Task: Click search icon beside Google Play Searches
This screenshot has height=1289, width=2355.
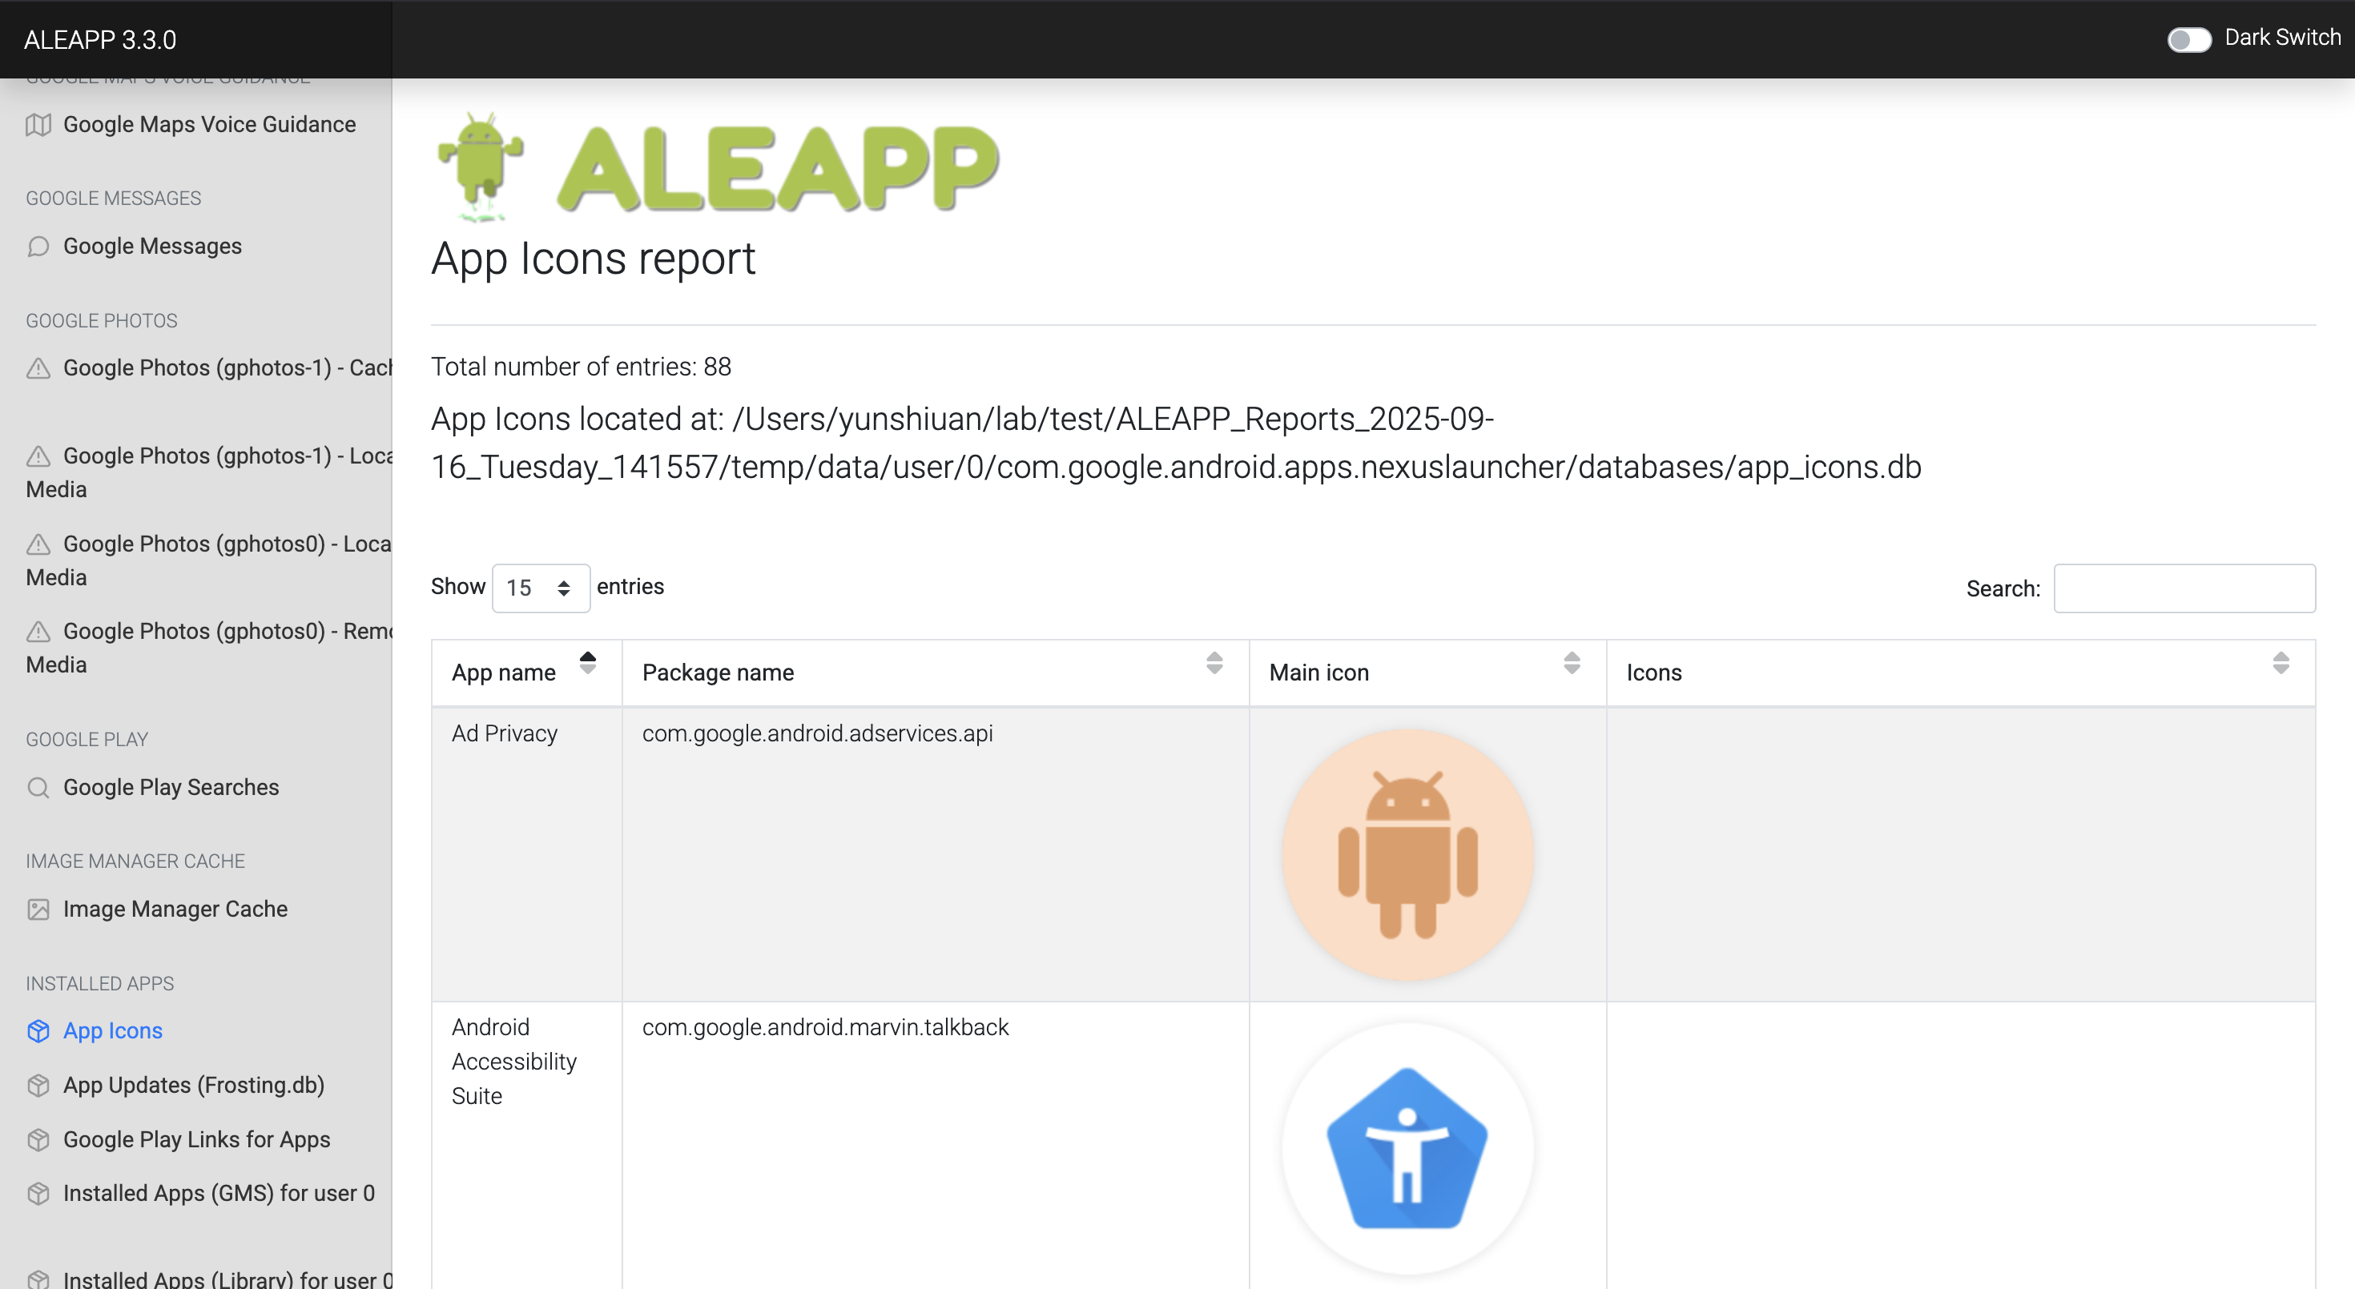Action: 38,788
